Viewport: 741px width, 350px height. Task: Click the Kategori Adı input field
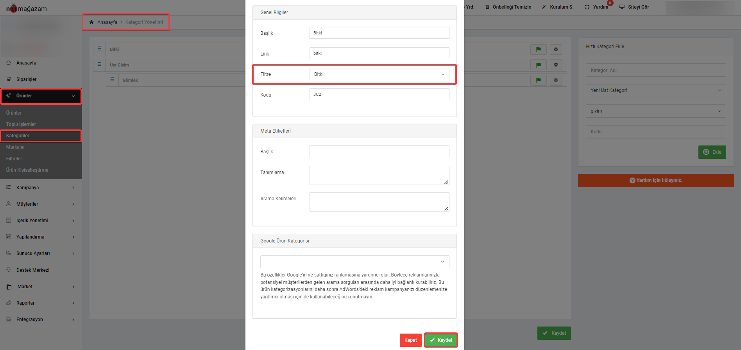pyautogui.click(x=655, y=70)
